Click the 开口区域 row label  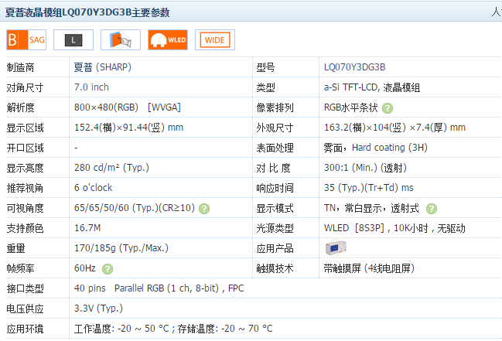(25, 148)
